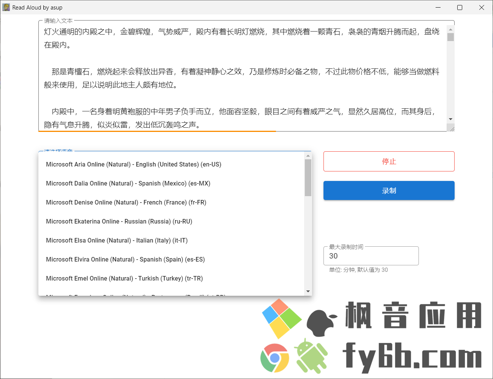The image size is (493, 379).
Task: Focus the 最大录制时间 input field
Action: click(371, 256)
